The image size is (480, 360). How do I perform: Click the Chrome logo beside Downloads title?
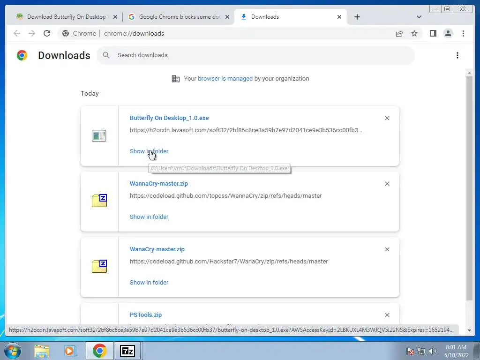[22, 55]
